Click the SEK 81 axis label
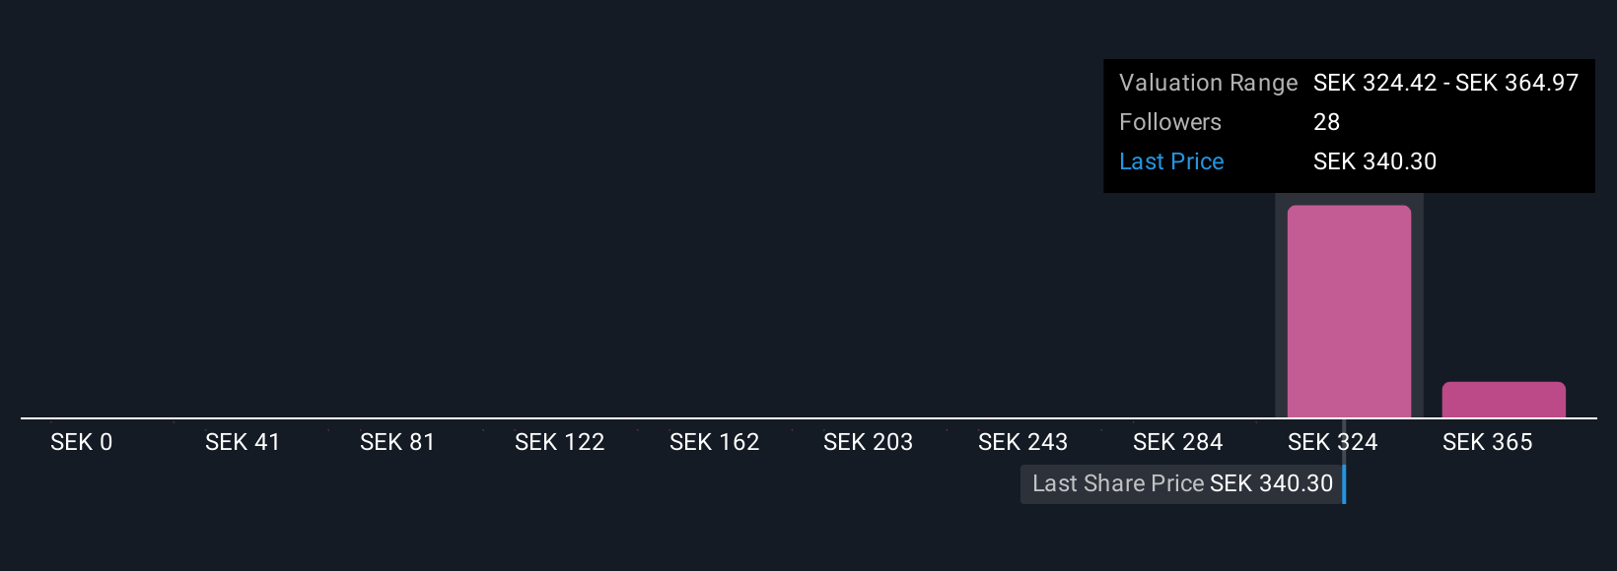This screenshot has width=1617, height=571. tap(397, 442)
